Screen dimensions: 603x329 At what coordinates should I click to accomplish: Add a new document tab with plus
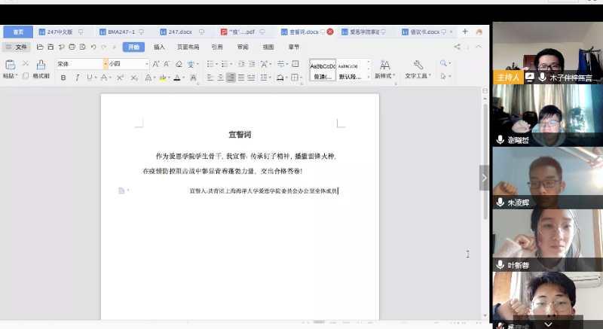click(x=465, y=32)
